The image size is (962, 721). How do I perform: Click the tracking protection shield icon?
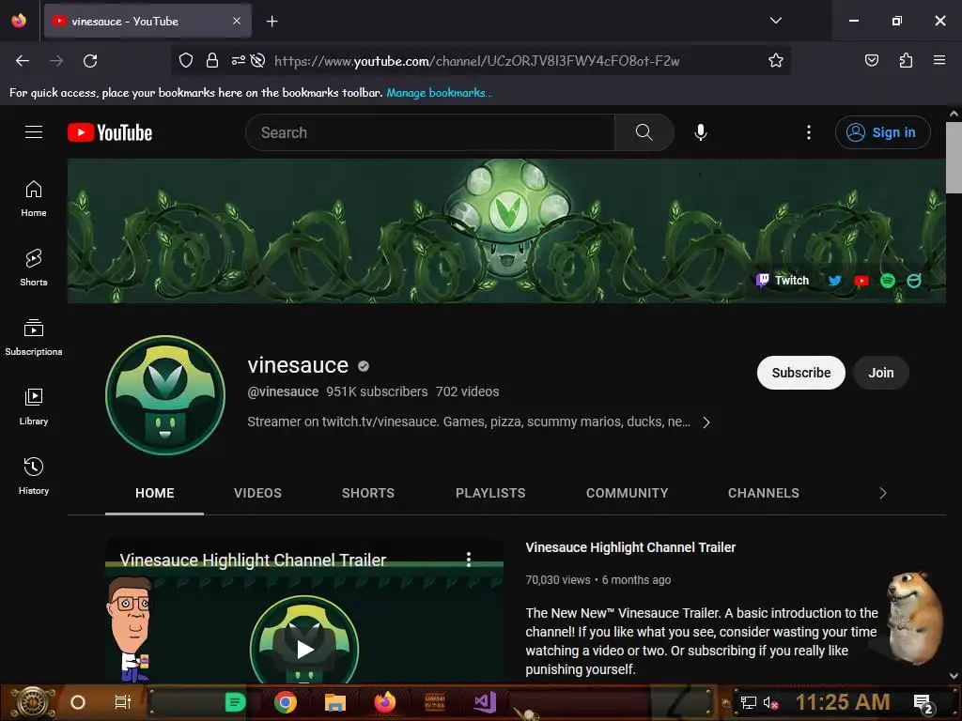click(x=186, y=60)
